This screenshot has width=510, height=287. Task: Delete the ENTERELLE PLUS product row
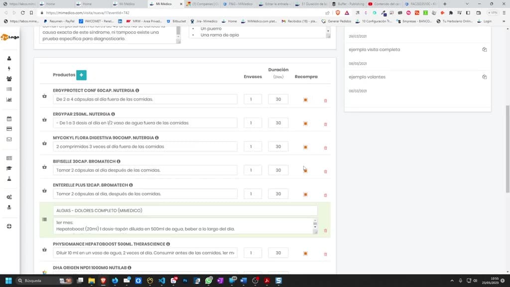click(x=325, y=195)
